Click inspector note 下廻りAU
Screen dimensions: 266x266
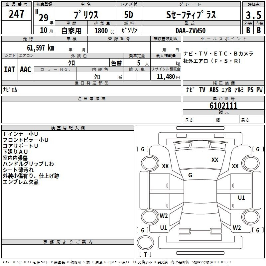(x=15, y=152)
